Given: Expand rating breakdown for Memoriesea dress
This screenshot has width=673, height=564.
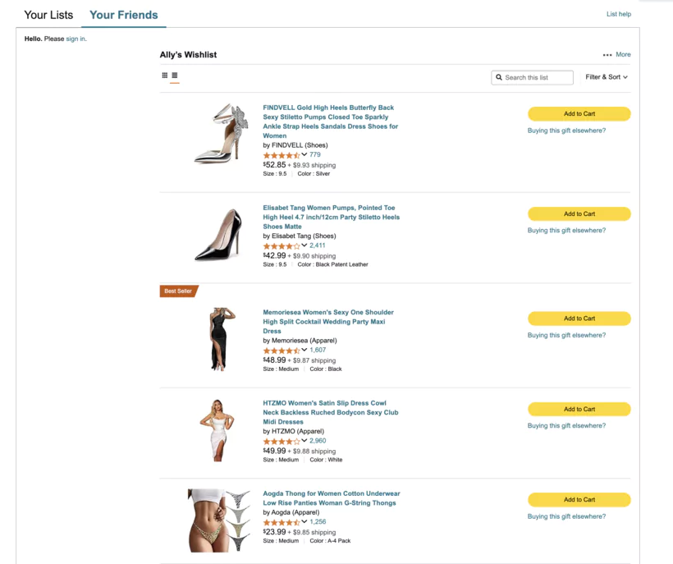Looking at the screenshot, I should (304, 350).
